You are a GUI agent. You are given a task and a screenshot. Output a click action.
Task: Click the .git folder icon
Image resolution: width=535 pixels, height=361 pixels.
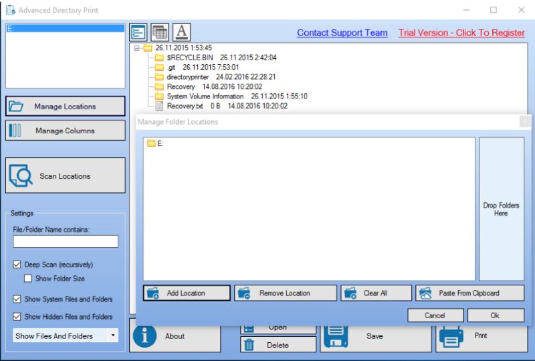[x=159, y=67]
